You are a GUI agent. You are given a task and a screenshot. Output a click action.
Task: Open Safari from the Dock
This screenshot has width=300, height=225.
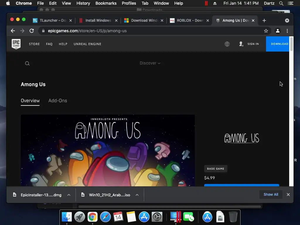(x=105, y=217)
